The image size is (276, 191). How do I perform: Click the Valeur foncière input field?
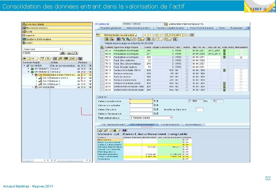click(141, 109)
